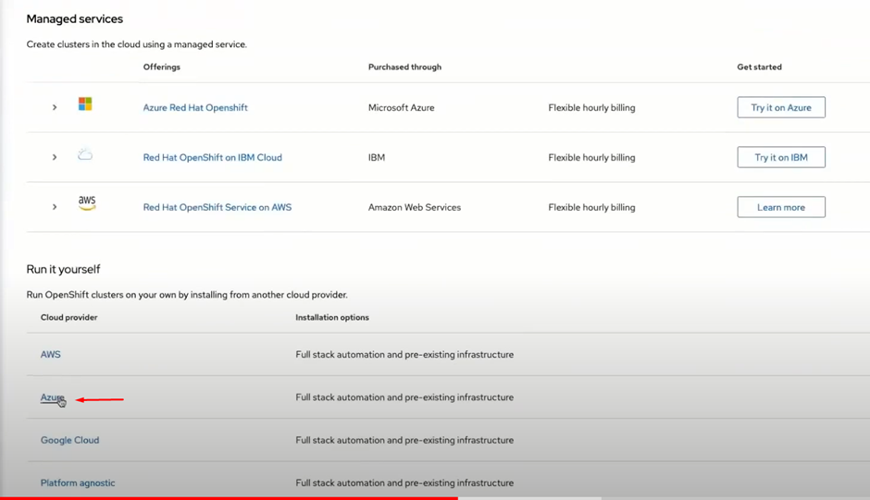
Task: Seek the red video progress bar
Action: tap(229, 498)
